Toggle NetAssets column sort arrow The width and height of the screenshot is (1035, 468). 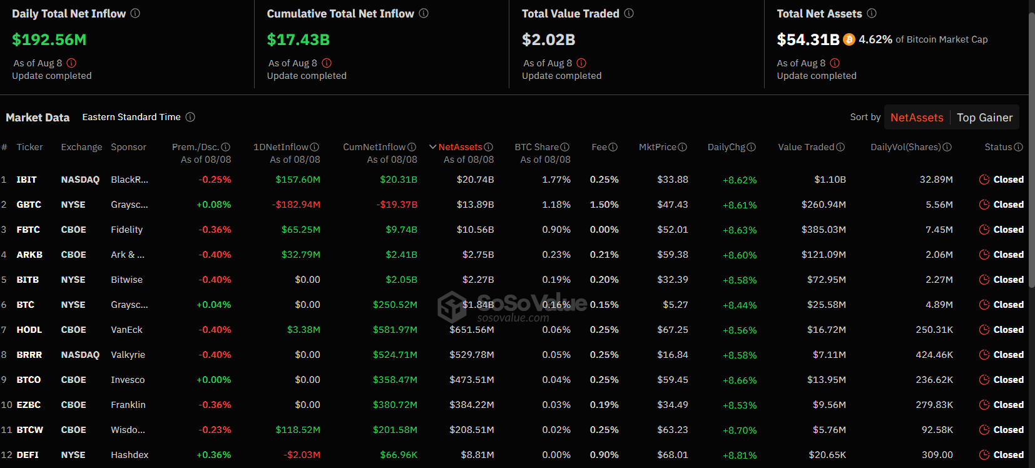432,147
